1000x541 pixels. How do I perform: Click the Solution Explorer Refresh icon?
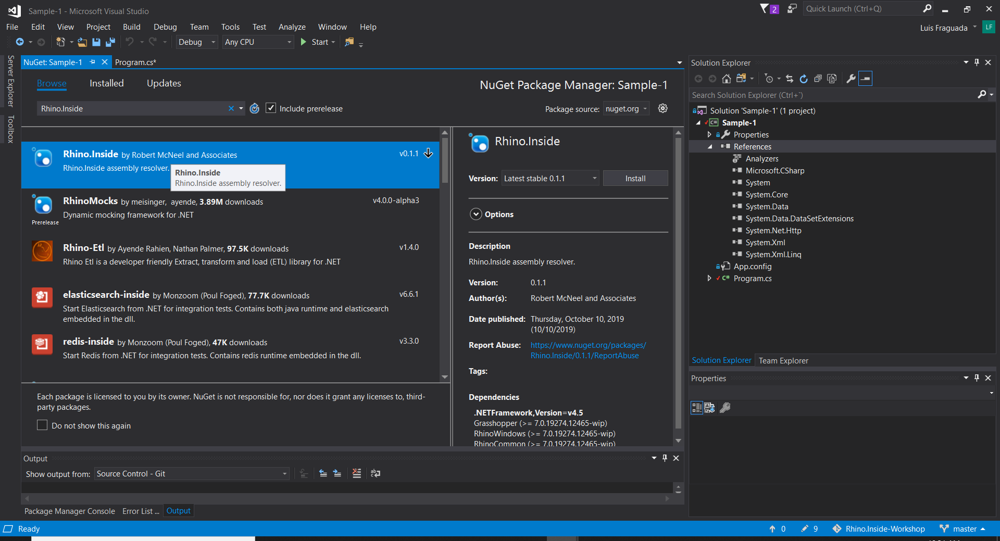[x=804, y=79]
